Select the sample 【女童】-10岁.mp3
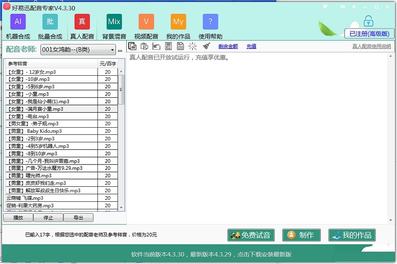397x264 pixels. [52, 79]
